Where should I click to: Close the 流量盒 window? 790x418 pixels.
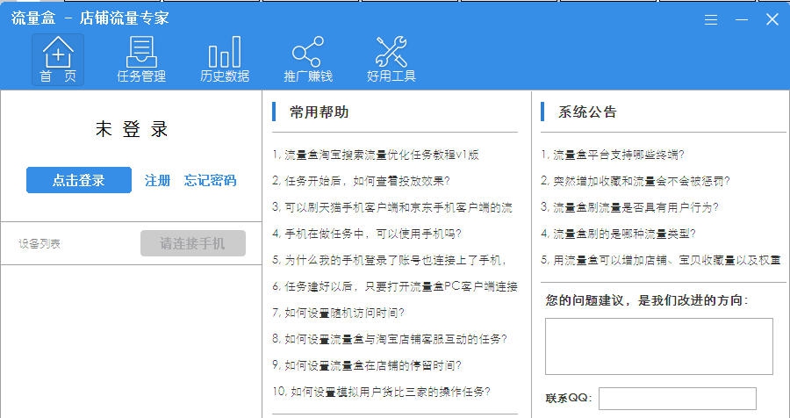tap(772, 19)
